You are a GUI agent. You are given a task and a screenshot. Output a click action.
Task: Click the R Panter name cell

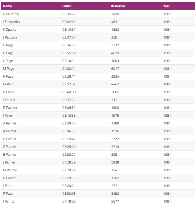point(9,178)
